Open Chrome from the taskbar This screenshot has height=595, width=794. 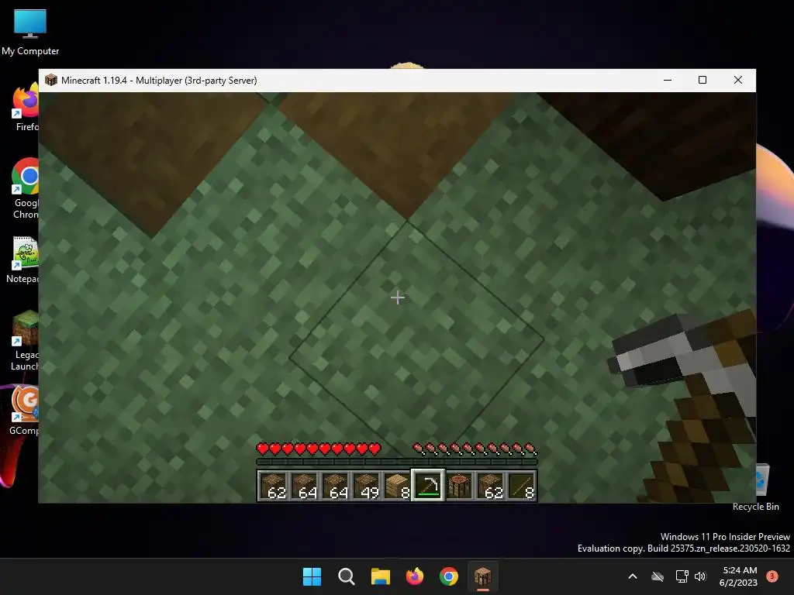449,576
